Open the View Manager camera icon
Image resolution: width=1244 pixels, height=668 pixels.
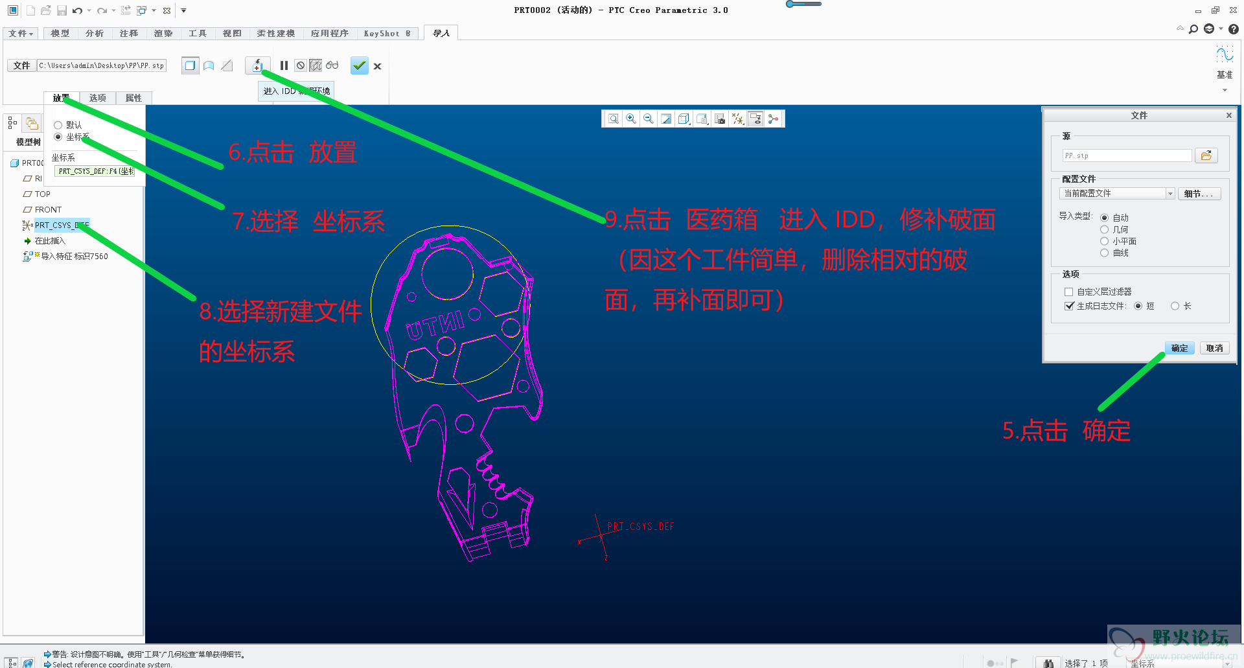719,119
